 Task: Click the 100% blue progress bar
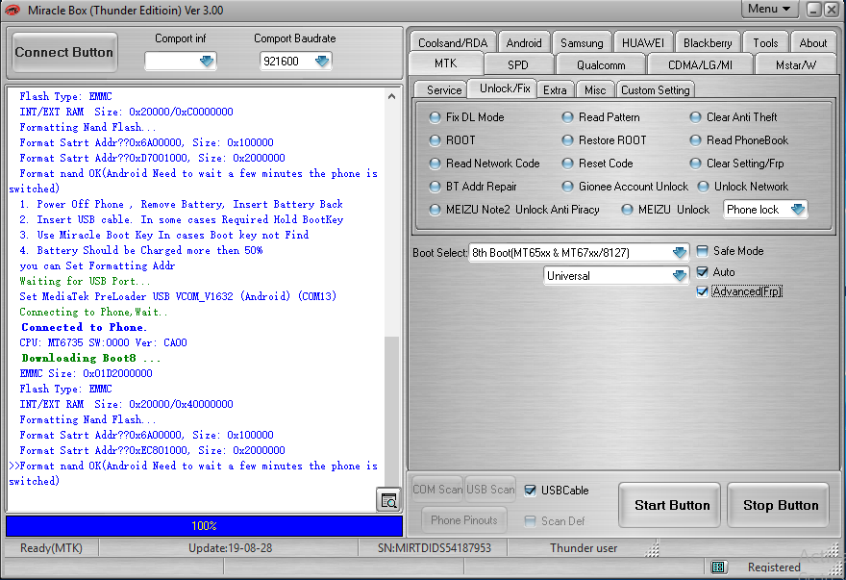coord(204,525)
